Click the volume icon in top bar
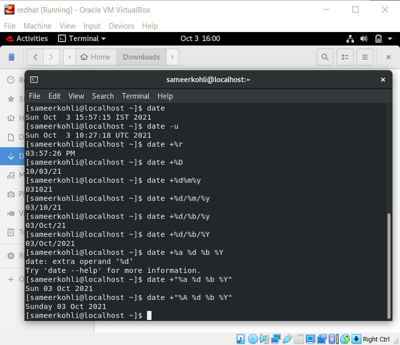This screenshot has height=345, width=400. 364,39
